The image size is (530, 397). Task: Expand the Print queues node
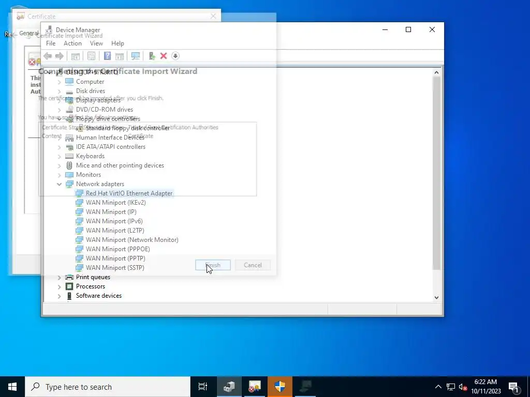pyautogui.click(x=59, y=277)
